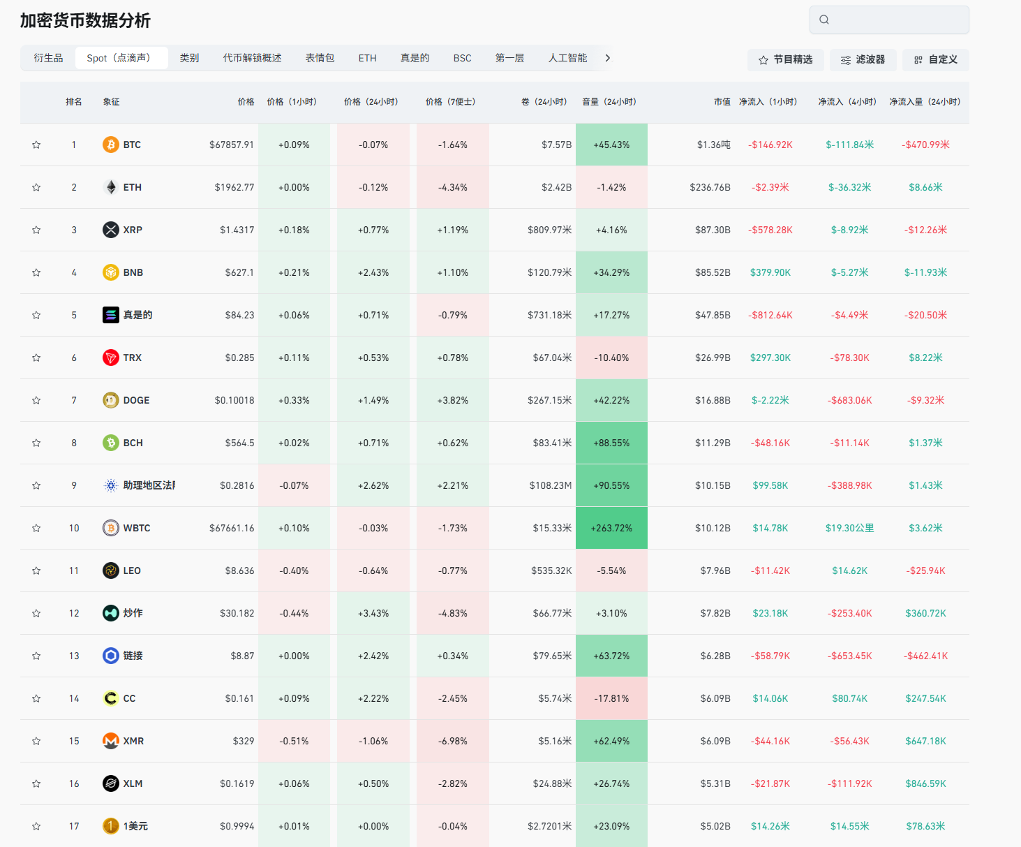
Task: Expand more category tabs with right chevron
Action: (x=608, y=58)
